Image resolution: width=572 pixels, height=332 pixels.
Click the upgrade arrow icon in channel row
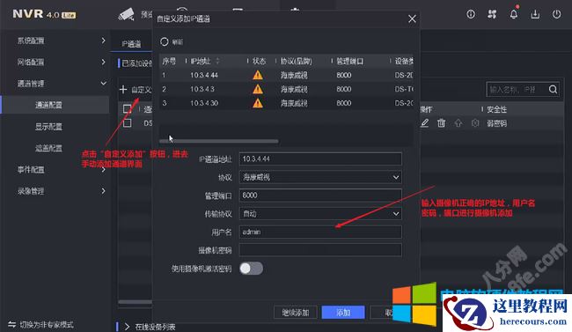pyautogui.click(x=458, y=123)
